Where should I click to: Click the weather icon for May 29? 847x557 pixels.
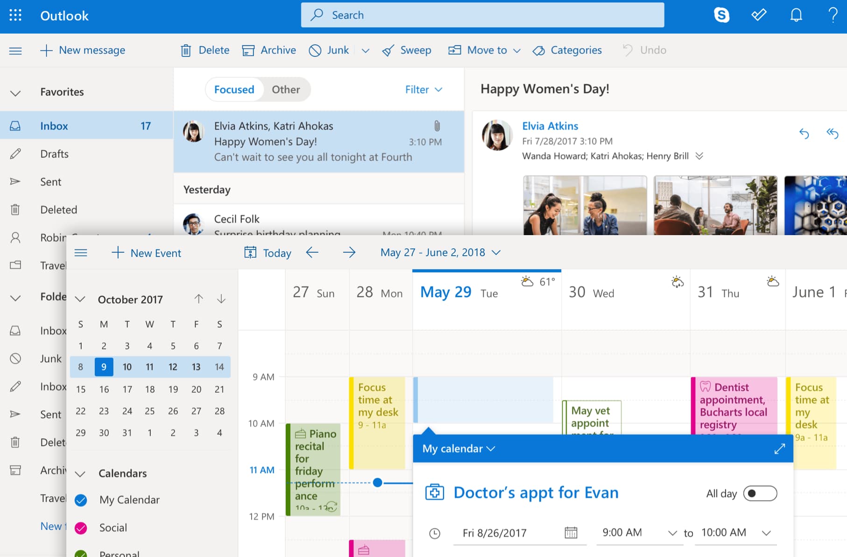tap(527, 281)
